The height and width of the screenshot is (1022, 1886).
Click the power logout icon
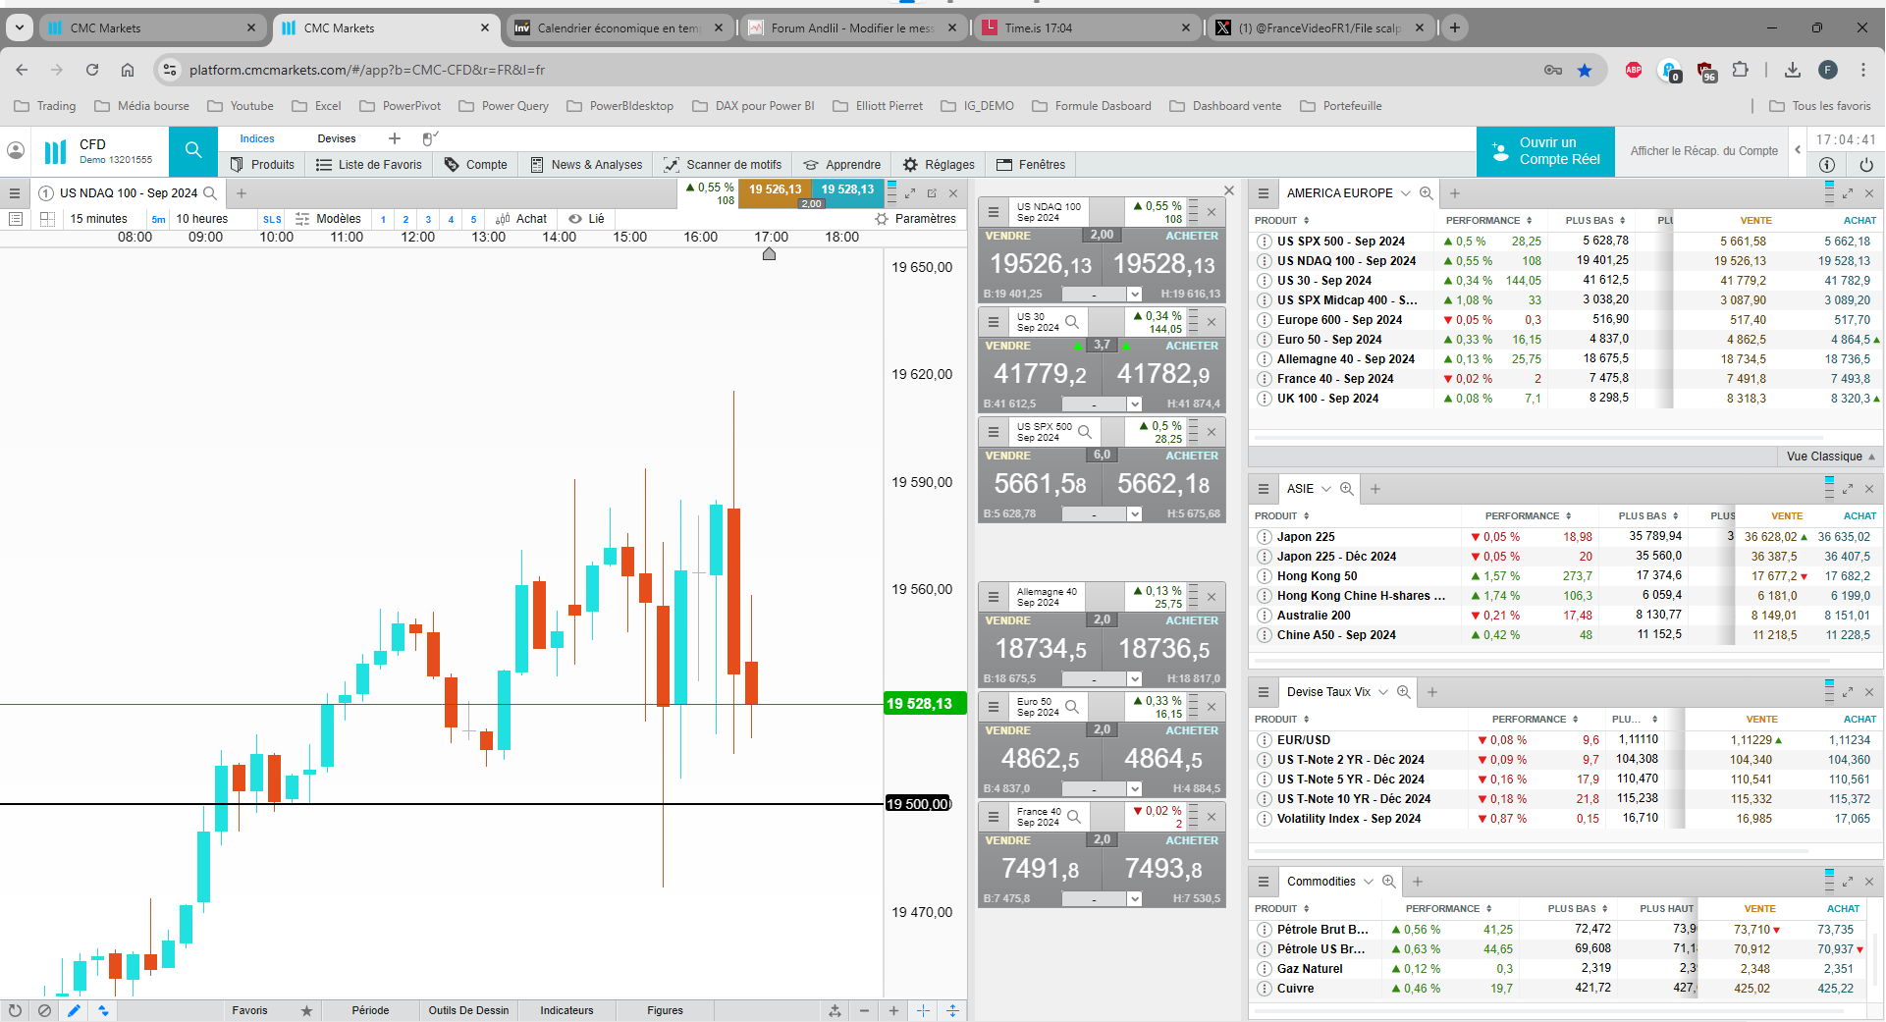pyautogui.click(x=1866, y=165)
